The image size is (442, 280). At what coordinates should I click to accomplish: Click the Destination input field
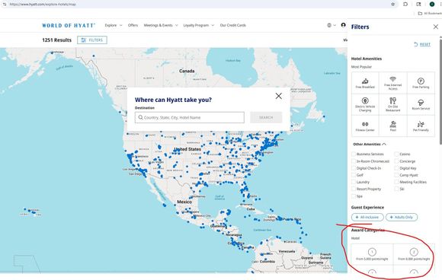click(x=190, y=117)
